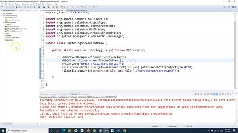Click the External Tools run icon
The height and width of the screenshot is (133, 238).
click(48, 7)
